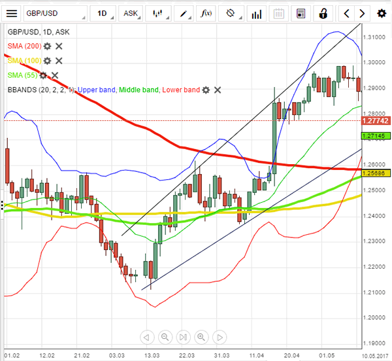The height and width of the screenshot is (361, 392).
Task: Remove the SMA (55) indicator
Action: point(55,75)
